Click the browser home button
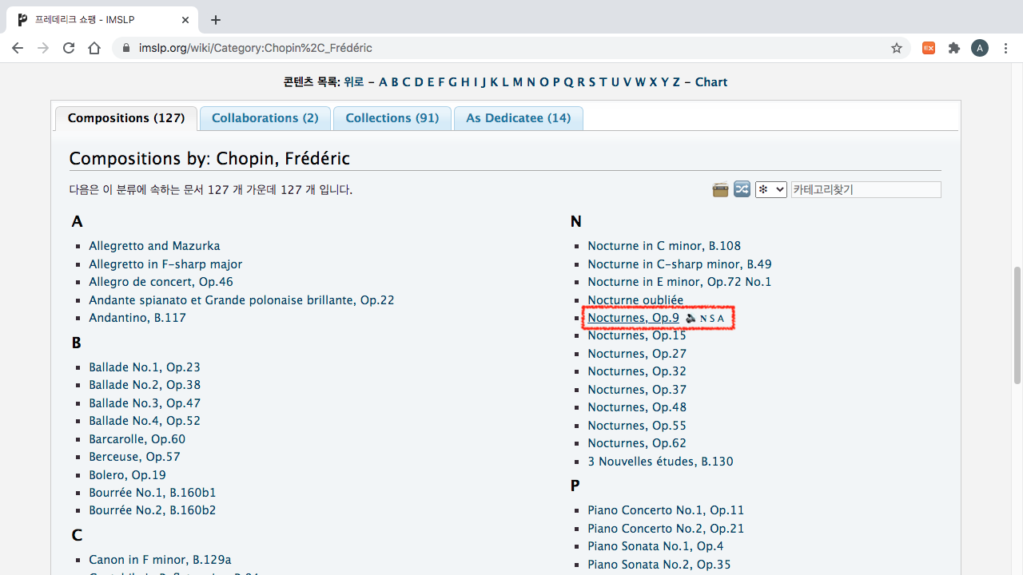 (x=94, y=48)
